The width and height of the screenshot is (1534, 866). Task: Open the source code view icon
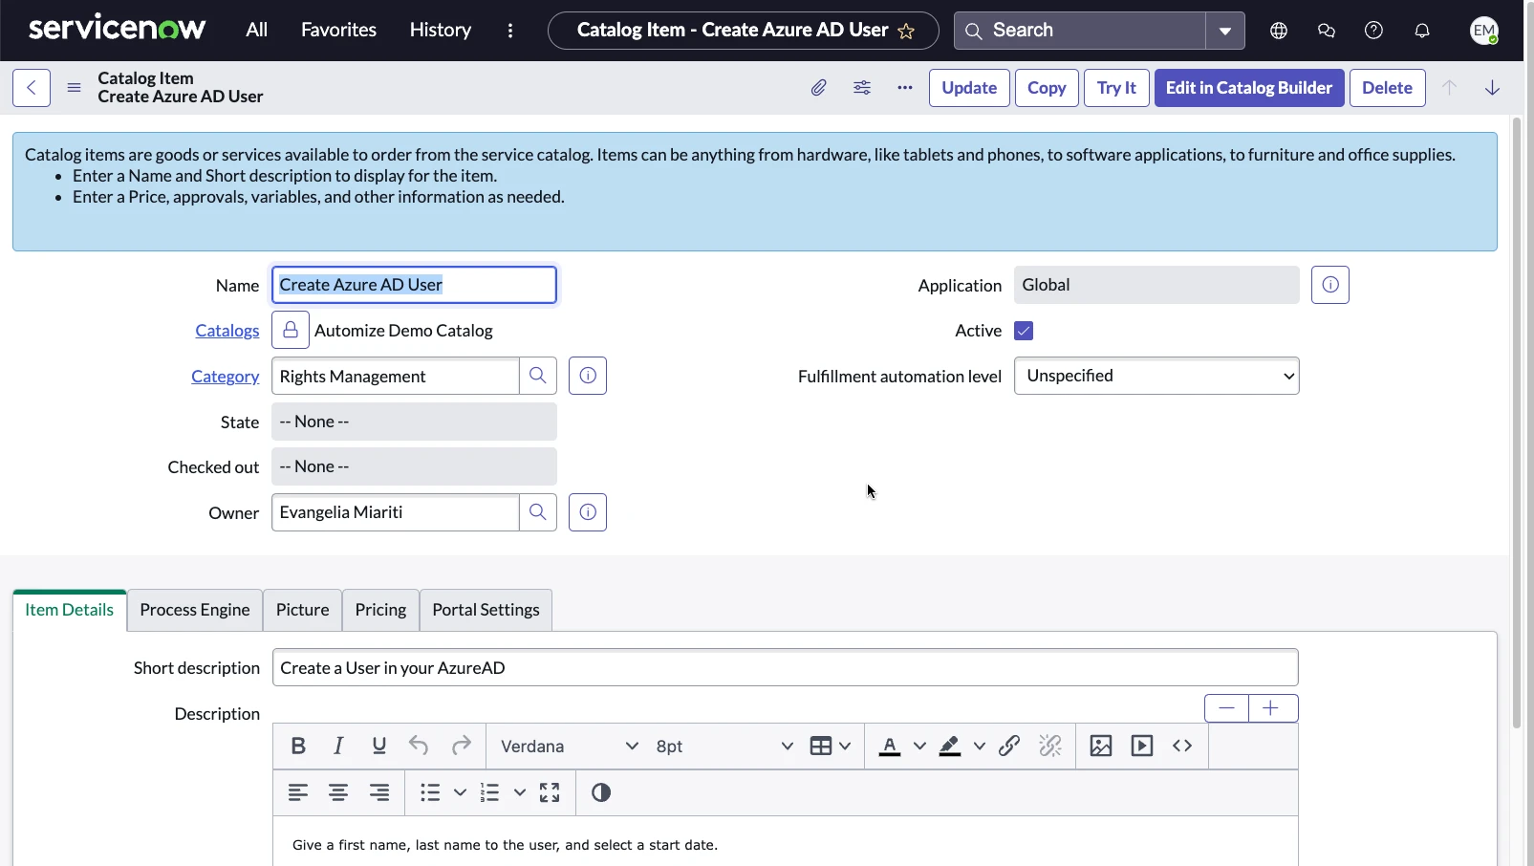1182,747
